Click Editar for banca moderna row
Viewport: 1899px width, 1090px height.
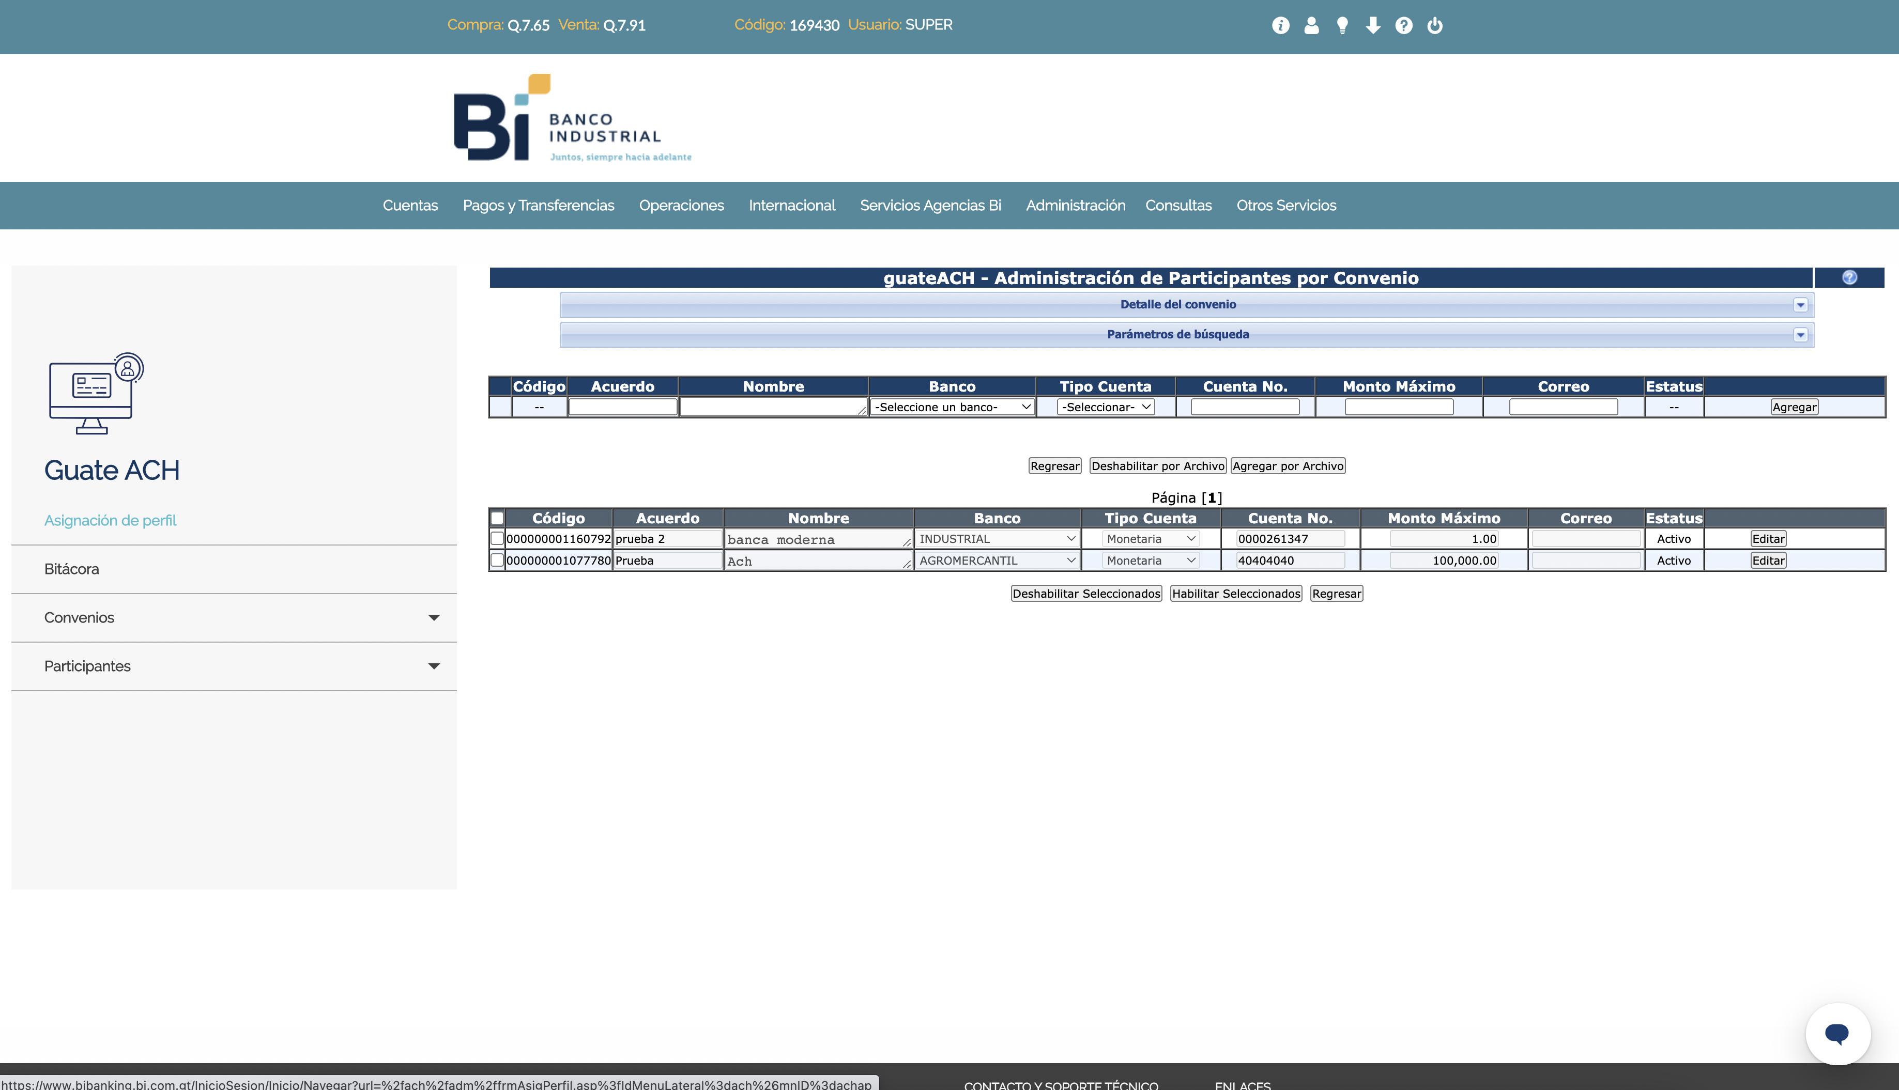1768,539
